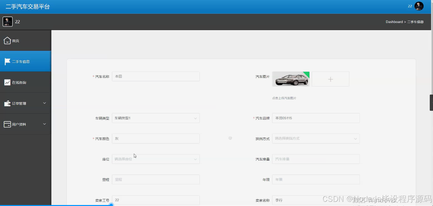433x206 pixels.
Task: Open the 车辆类型 dropdown
Action: 156,118
